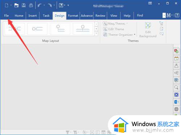Click the New document icon in quick access
The width and height of the screenshot is (181, 135).
(x=7, y=5)
